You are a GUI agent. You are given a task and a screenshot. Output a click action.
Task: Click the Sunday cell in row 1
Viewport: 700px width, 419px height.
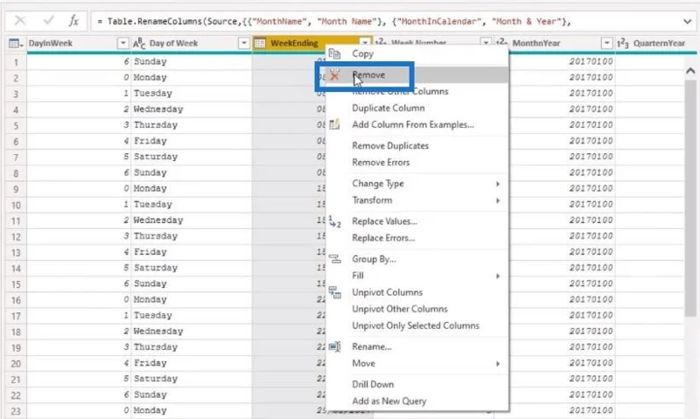pyautogui.click(x=191, y=61)
